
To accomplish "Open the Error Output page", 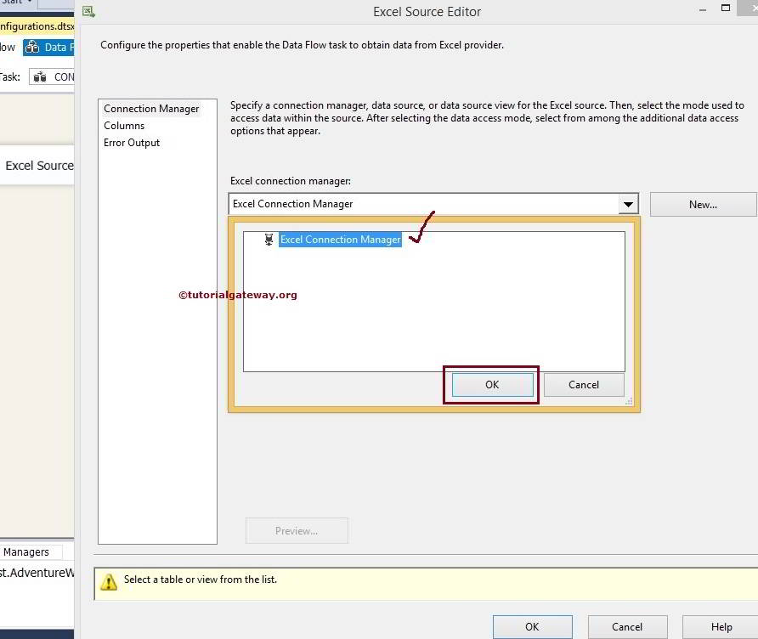I will pyautogui.click(x=132, y=143).
